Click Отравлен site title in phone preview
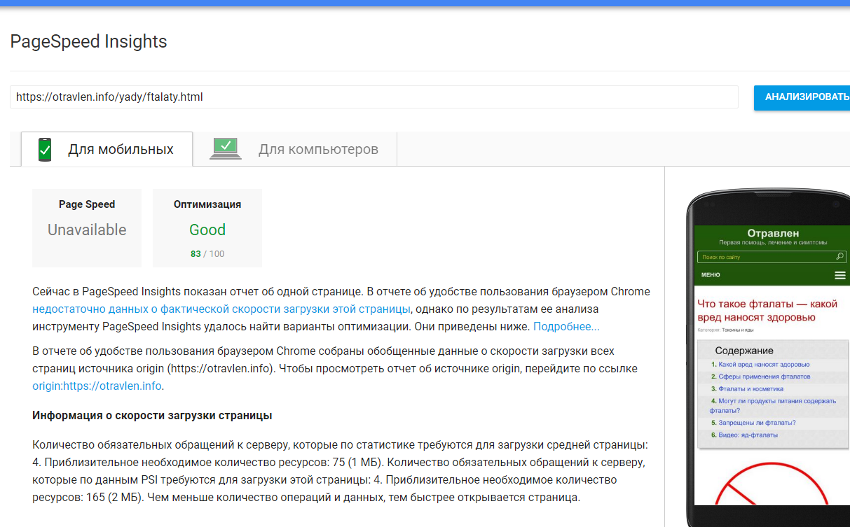 (x=773, y=233)
